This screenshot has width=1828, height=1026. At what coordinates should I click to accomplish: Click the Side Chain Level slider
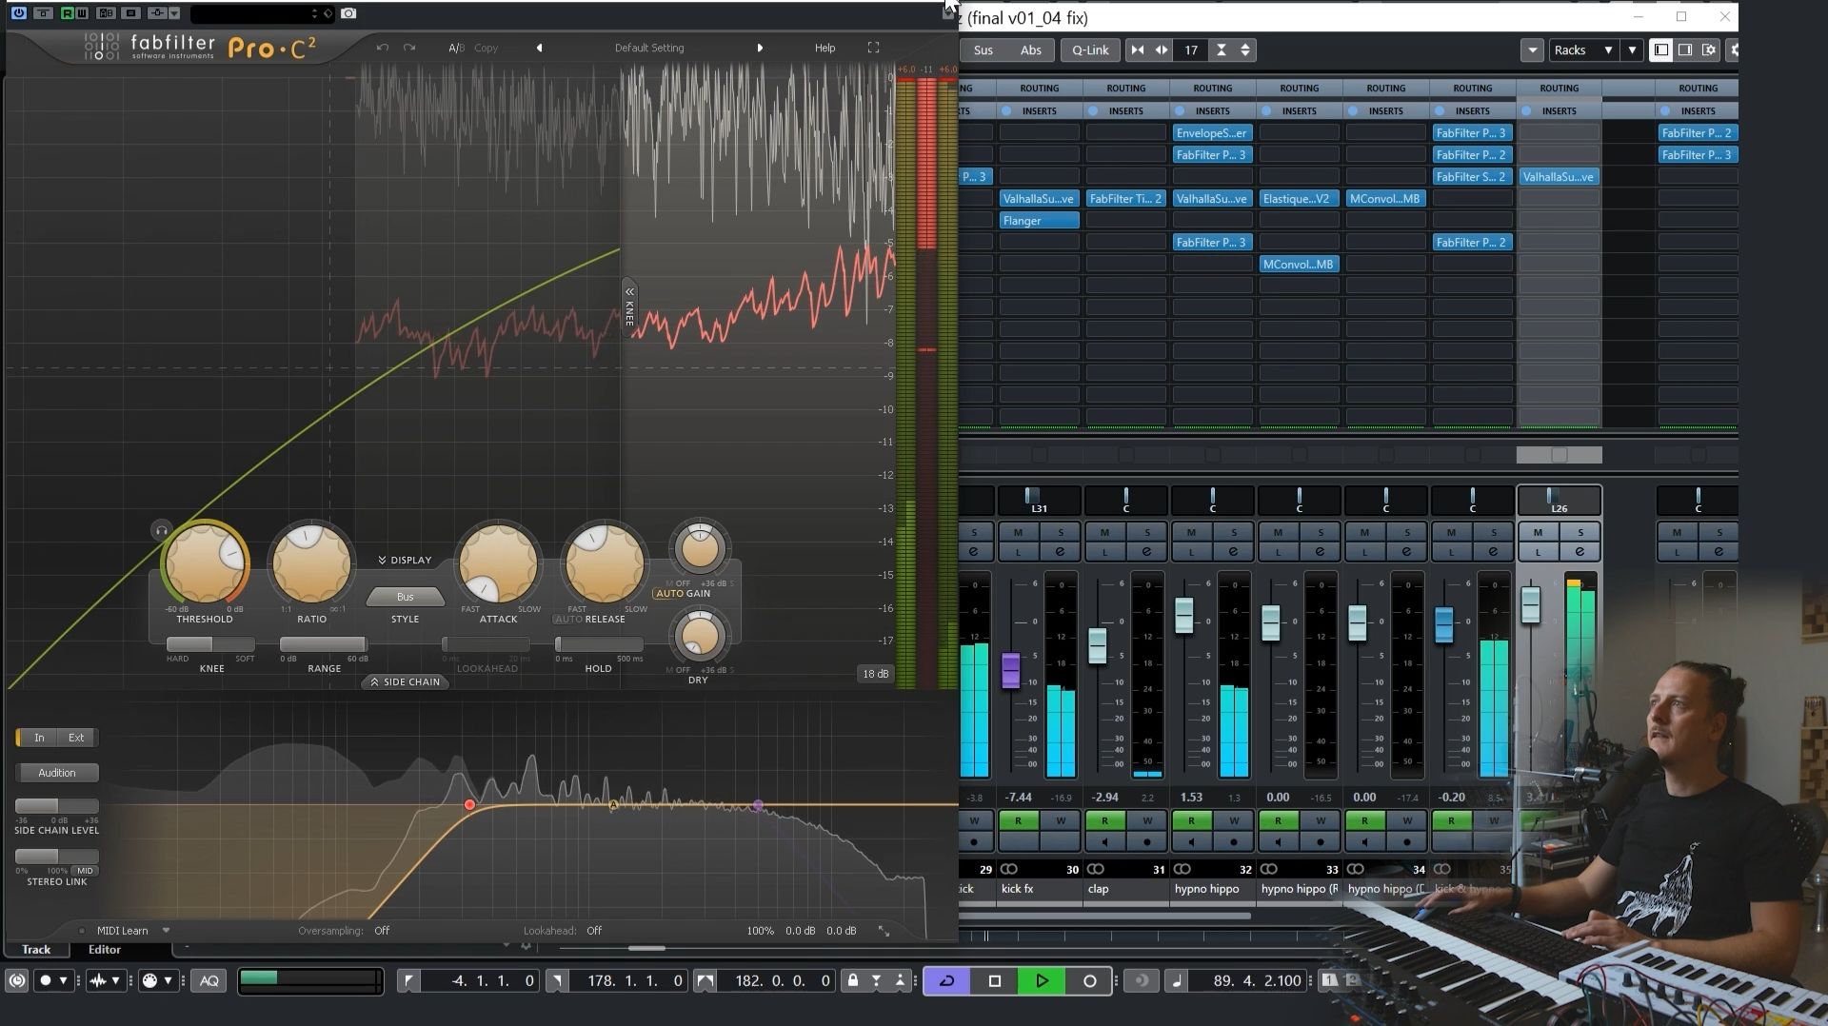(57, 806)
